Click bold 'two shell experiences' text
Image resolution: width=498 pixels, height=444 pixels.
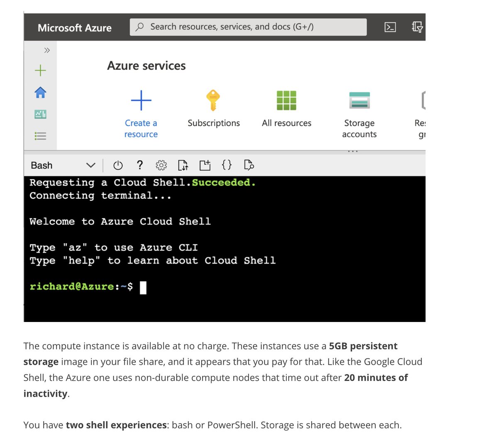click(x=116, y=425)
